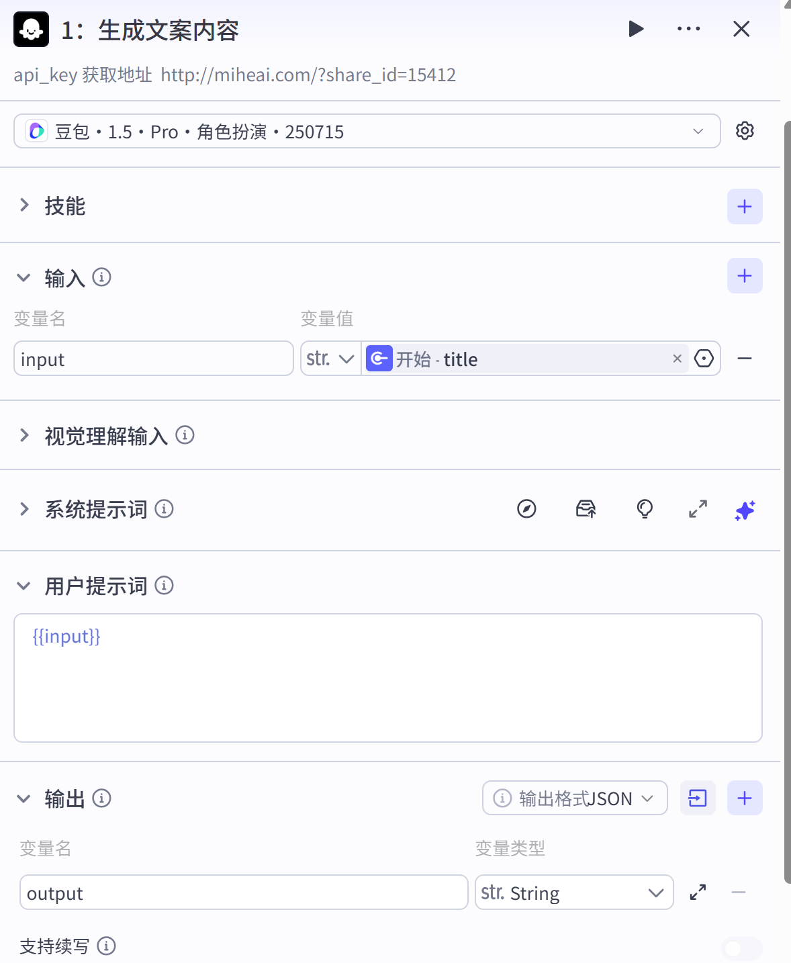Expand the 技能 section
The height and width of the screenshot is (963, 791).
tap(24, 205)
